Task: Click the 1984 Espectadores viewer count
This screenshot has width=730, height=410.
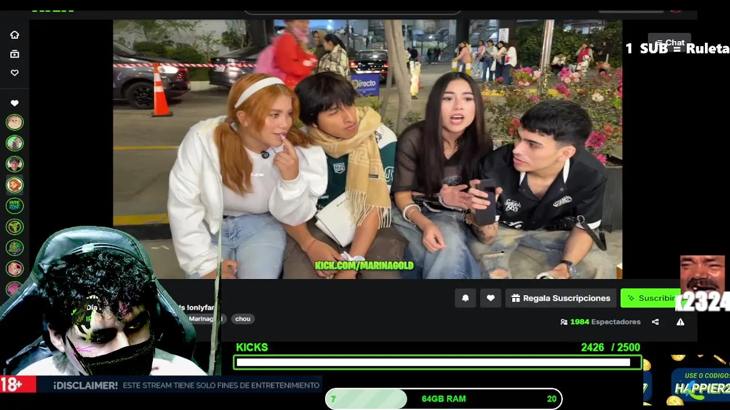Action: 601,322
